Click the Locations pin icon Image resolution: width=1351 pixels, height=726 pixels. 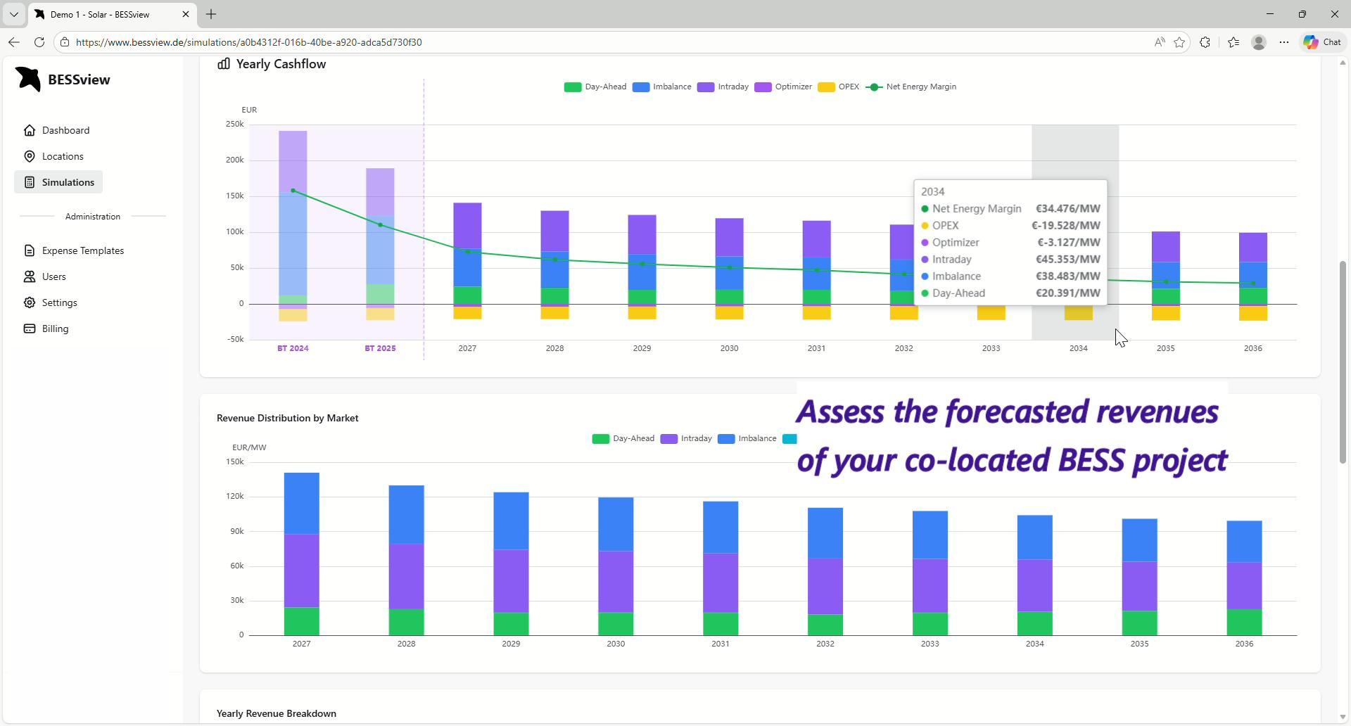pos(30,156)
